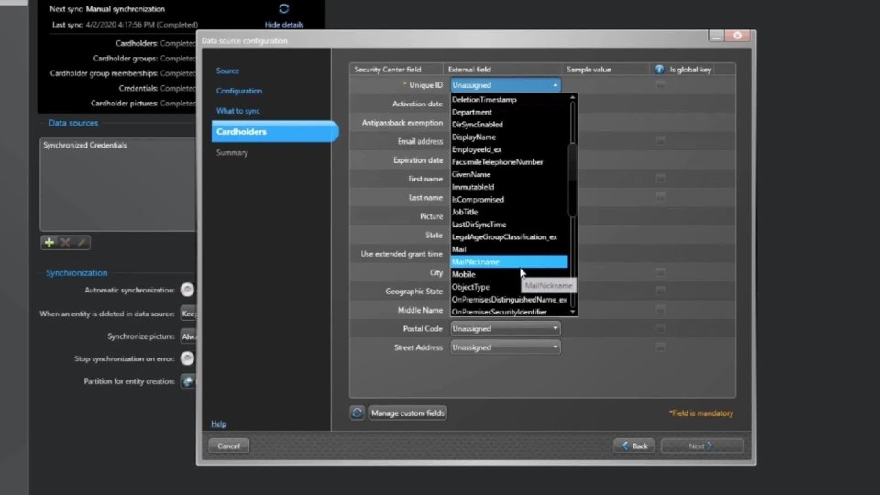
Task: Click the edit data source pencil icon
Action: pyautogui.click(x=82, y=243)
